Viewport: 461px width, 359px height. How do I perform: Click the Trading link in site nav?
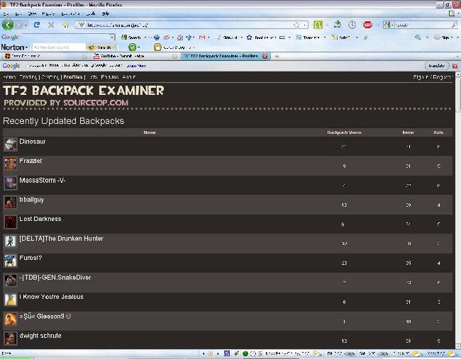click(x=28, y=77)
